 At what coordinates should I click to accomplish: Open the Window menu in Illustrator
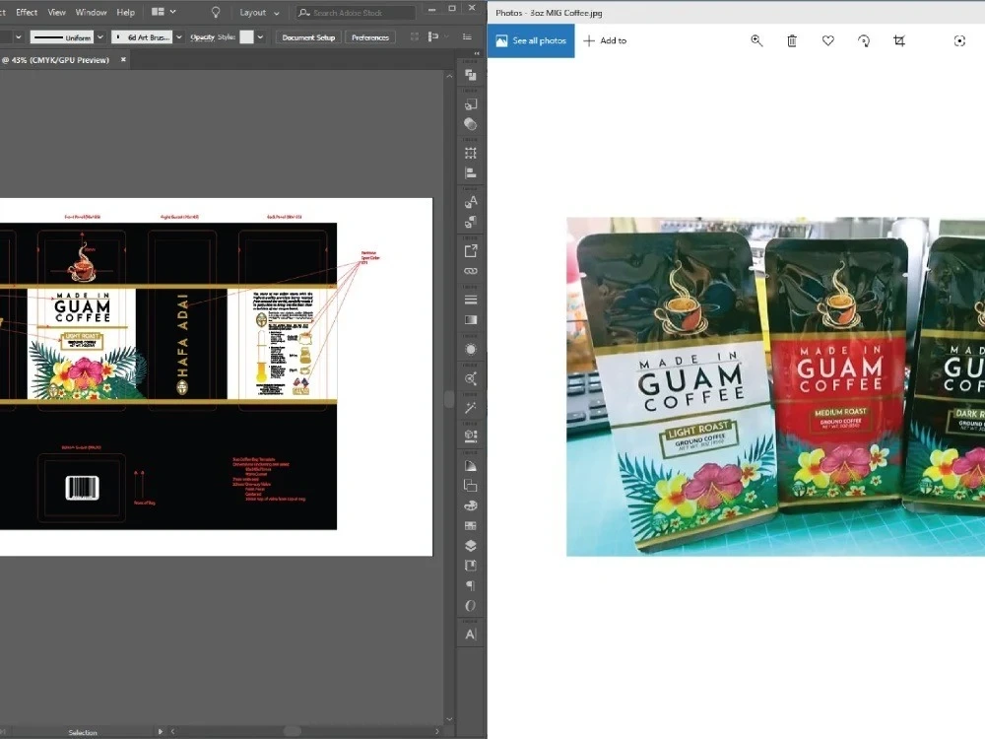(x=91, y=12)
